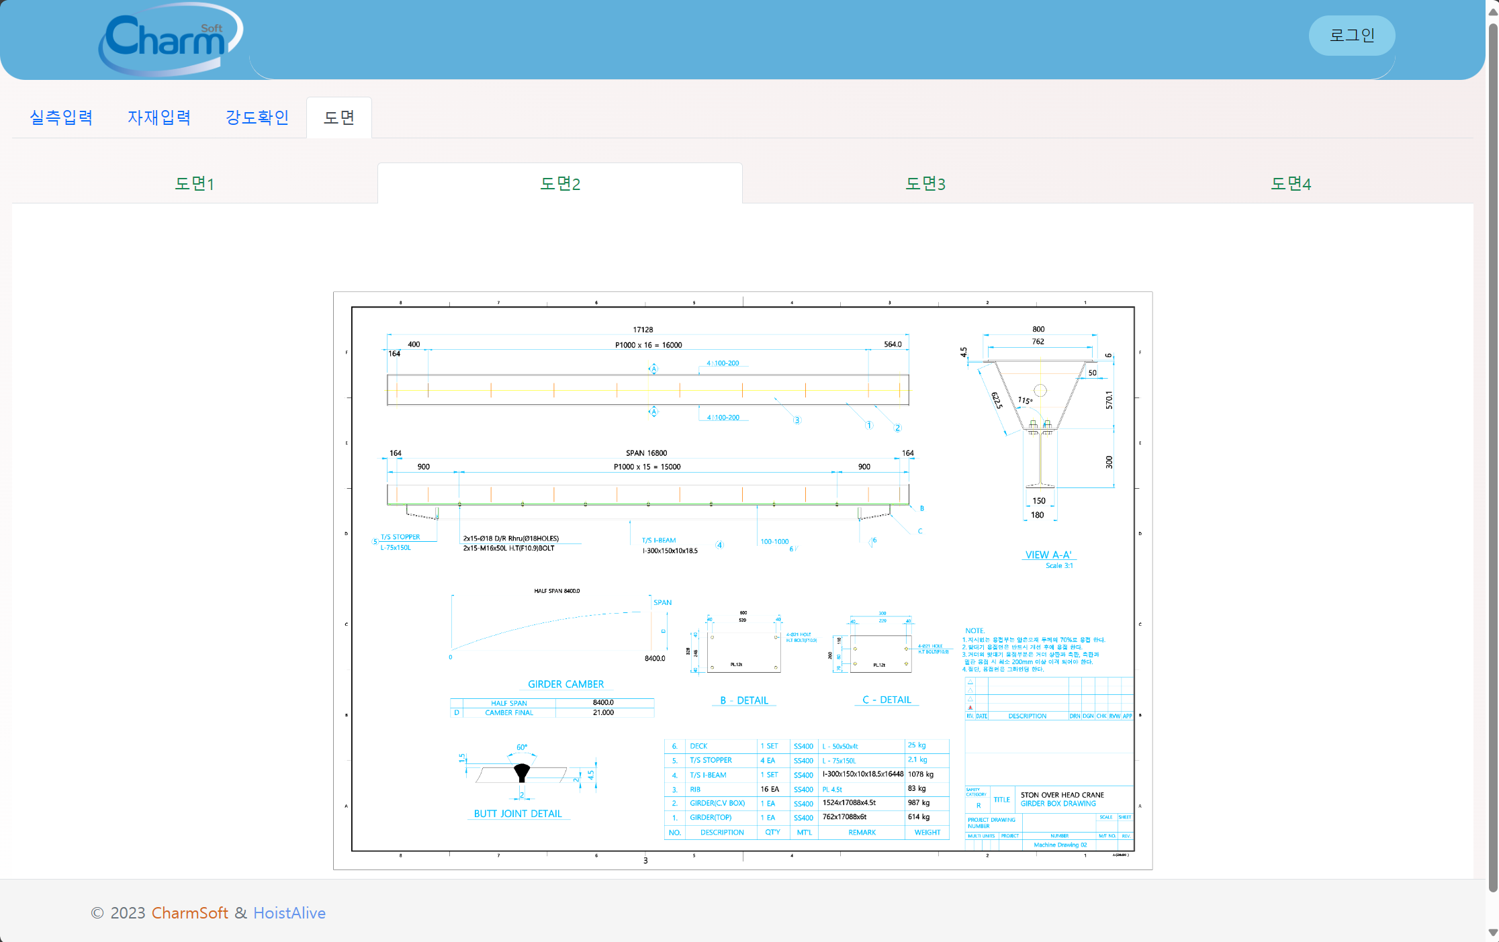Click the active 도면 tab

(x=339, y=117)
